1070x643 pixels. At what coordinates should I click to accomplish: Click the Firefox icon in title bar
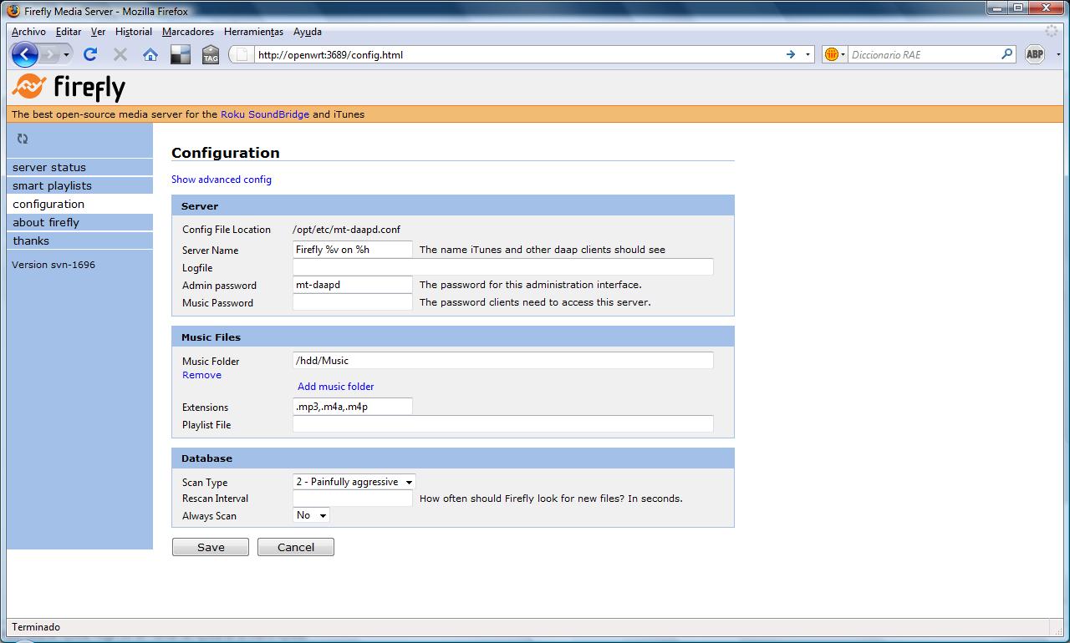[x=13, y=11]
